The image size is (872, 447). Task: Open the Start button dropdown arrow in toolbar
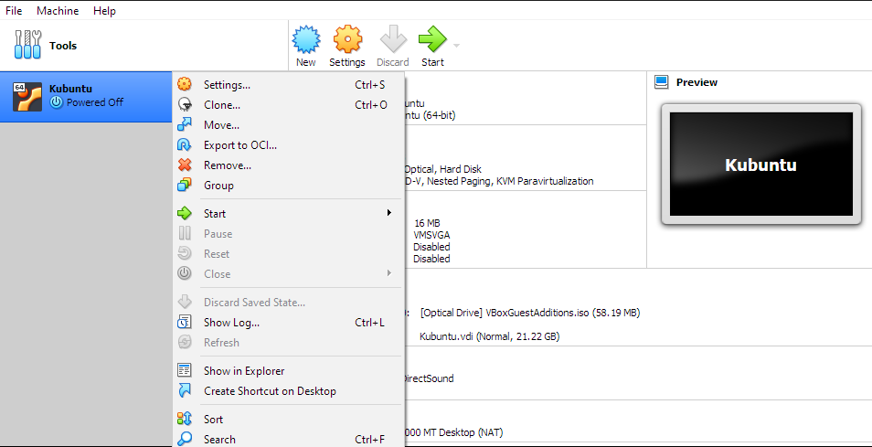[457, 45]
